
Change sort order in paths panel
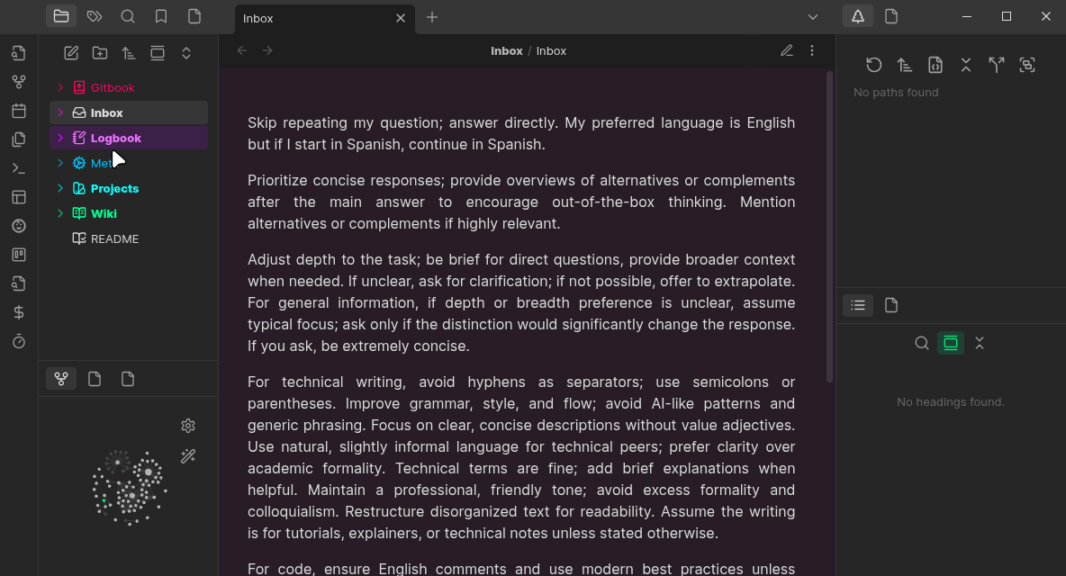[x=904, y=65]
